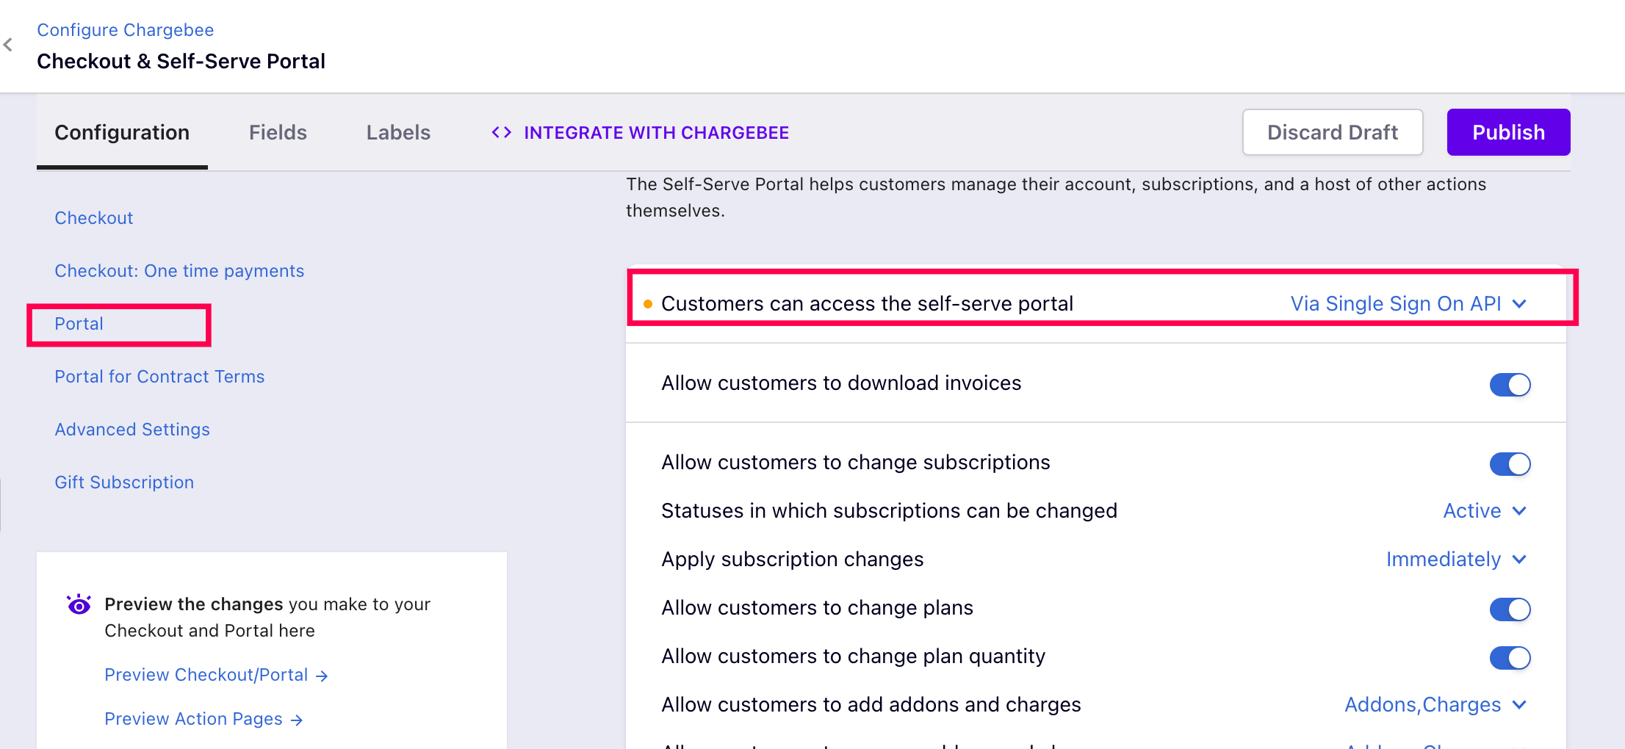The image size is (1625, 749).
Task: Open the Labels tab
Action: coord(398,132)
